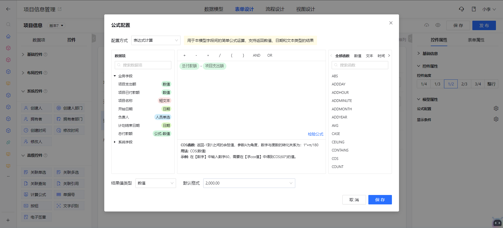Viewport: 503px width, 228px height.
Task: Insert the OR operator
Action: (x=270, y=56)
